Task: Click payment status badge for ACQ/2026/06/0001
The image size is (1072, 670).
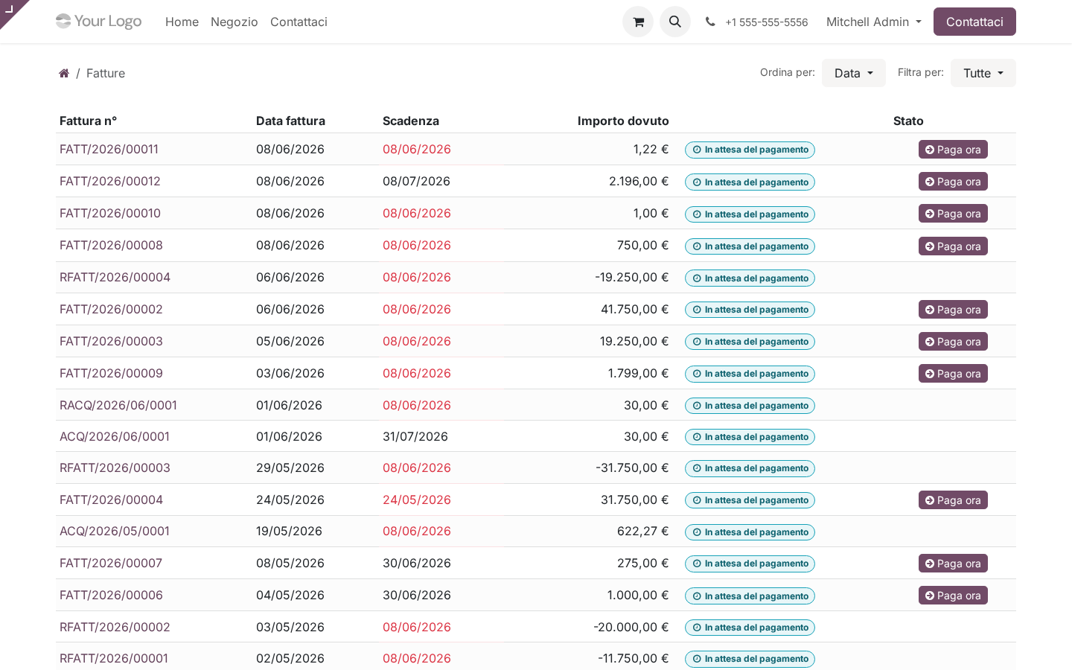Action: (750, 437)
